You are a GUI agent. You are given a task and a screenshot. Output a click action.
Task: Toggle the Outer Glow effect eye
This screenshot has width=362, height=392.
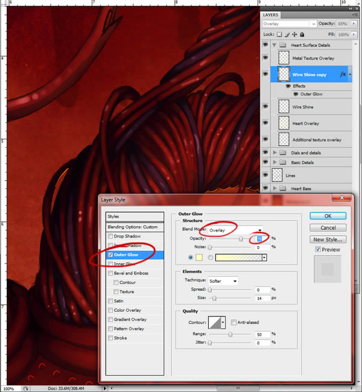(296, 94)
